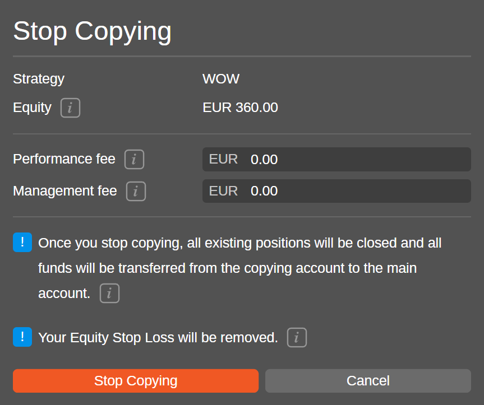Click the Management fee label
The height and width of the screenshot is (405, 484).
click(65, 191)
